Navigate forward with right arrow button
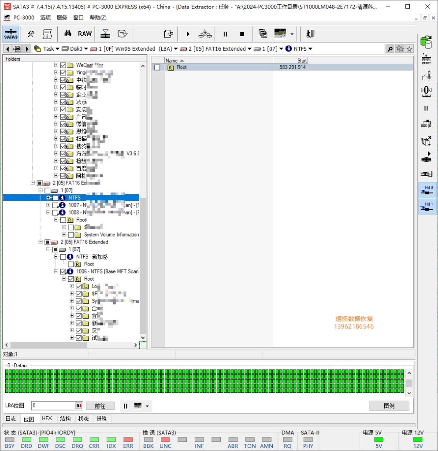 point(27,49)
